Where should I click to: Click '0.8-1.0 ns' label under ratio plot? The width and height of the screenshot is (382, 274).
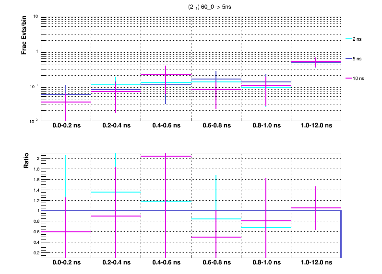(265, 263)
